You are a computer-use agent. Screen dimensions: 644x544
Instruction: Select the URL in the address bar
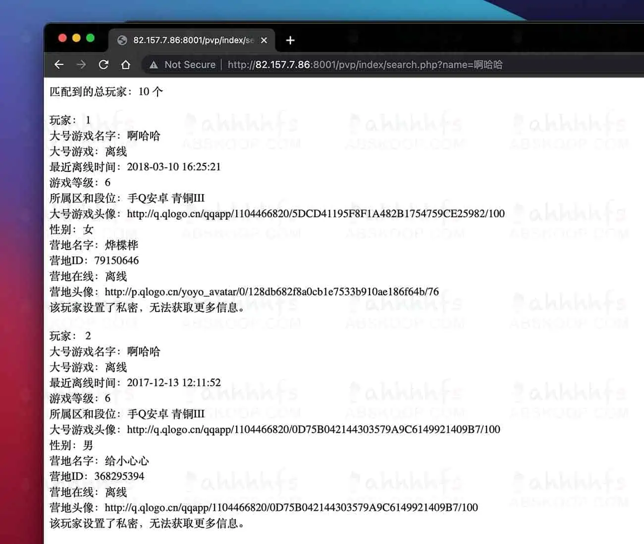(347, 64)
